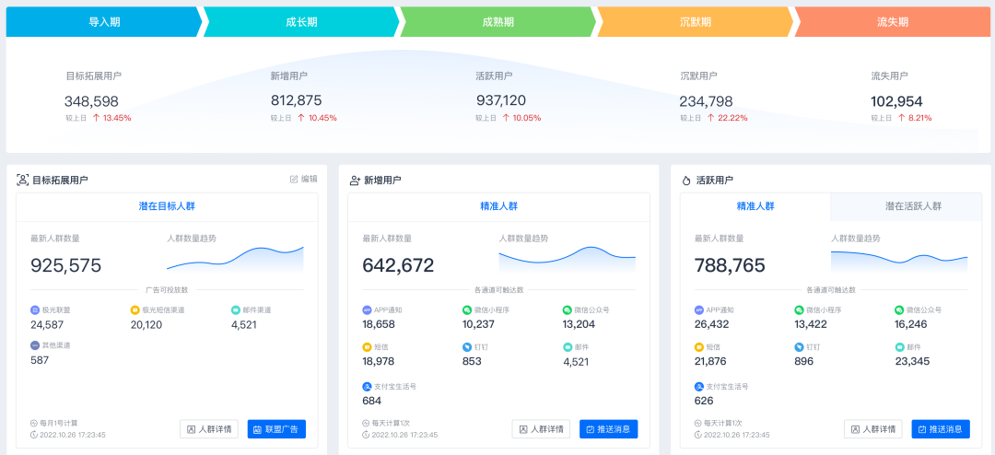Click 微信小程序 icon in 活跃用户 card
The width and height of the screenshot is (995, 455).
tap(799, 310)
